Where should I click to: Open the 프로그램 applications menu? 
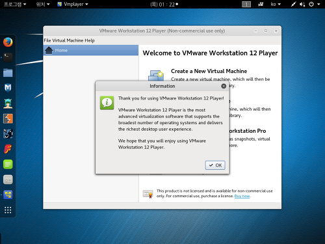tap(15, 4)
